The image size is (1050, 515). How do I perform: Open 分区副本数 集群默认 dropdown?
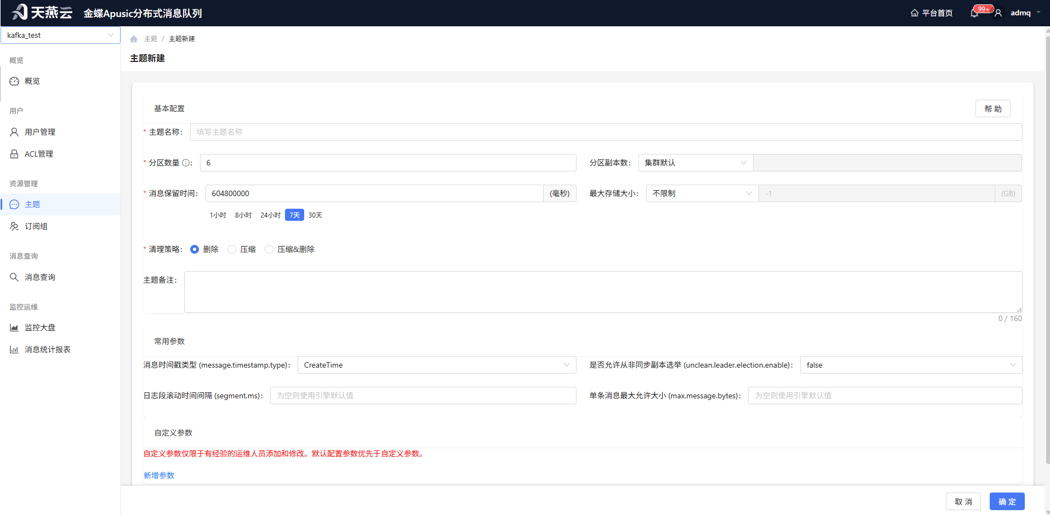[x=695, y=163]
